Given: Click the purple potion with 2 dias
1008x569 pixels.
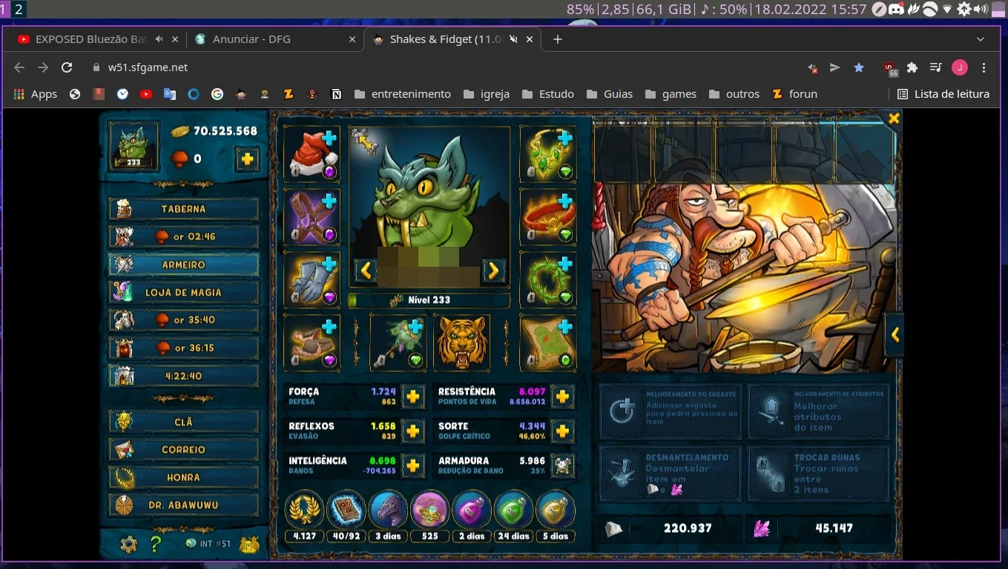Looking at the screenshot, I should [x=472, y=509].
